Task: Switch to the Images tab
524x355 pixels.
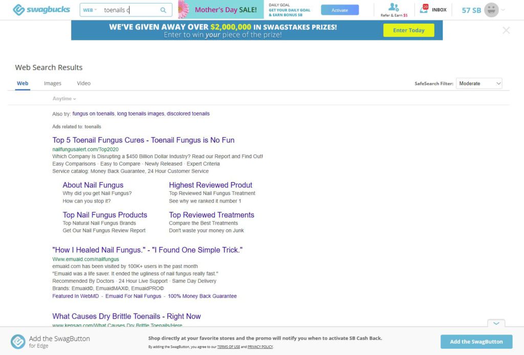Action: (x=53, y=83)
